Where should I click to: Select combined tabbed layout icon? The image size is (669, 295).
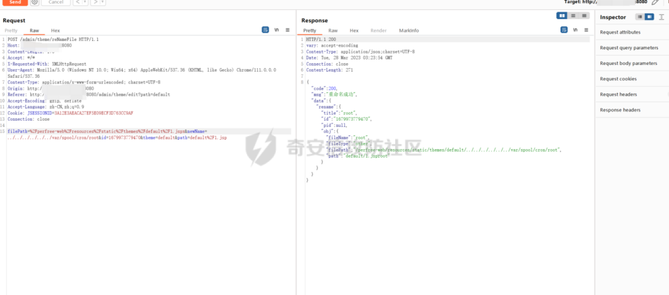(584, 15)
